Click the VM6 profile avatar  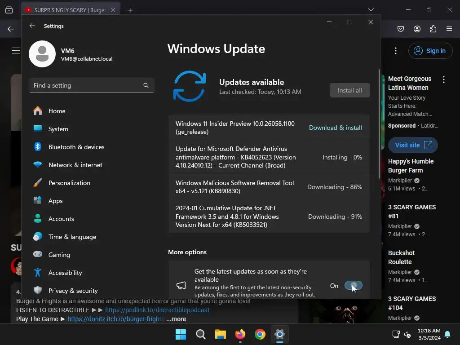[42, 54]
